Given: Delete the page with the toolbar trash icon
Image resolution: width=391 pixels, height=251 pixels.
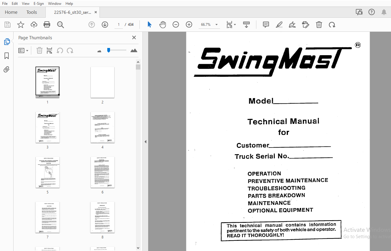Looking at the screenshot, I should pyautogui.click(x=319, y=25).
